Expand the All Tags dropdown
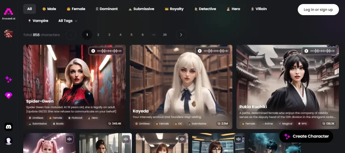 tap(68, 21)
